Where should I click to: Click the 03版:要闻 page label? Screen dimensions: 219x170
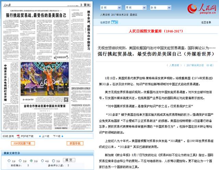pos(8,136)
